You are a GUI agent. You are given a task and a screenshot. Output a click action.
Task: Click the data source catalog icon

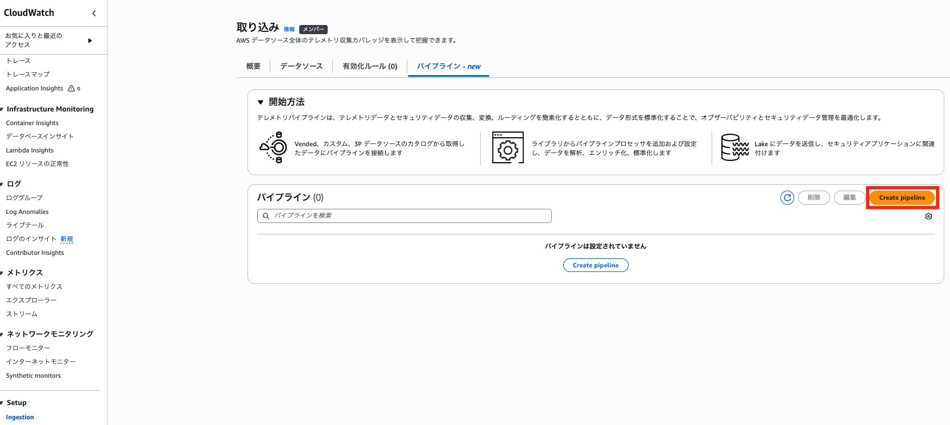(x=273, y=148)
